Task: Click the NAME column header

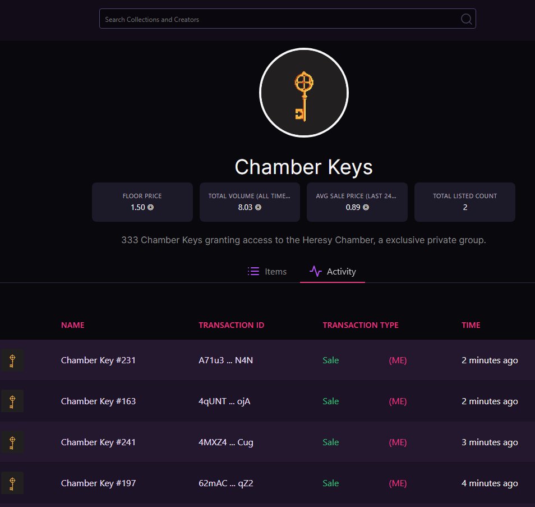Action: click(x=73, y=325)
